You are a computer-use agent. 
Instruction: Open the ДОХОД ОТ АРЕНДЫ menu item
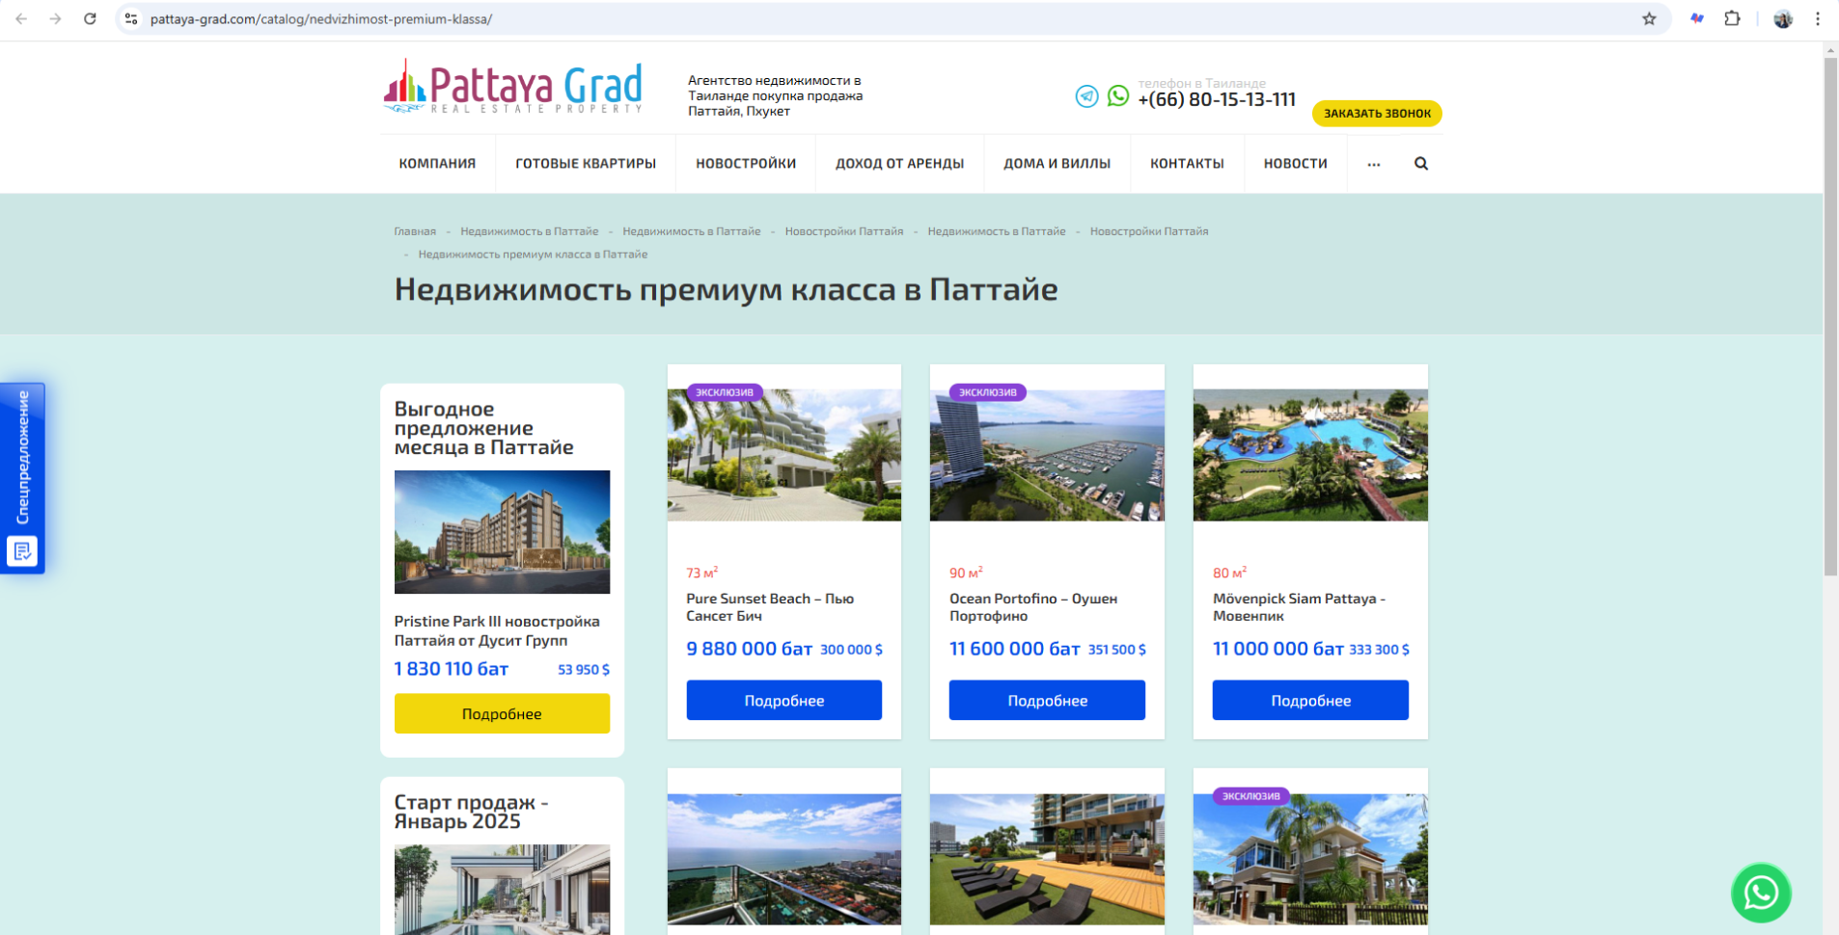pyautogui.click(x=899, y=164)
